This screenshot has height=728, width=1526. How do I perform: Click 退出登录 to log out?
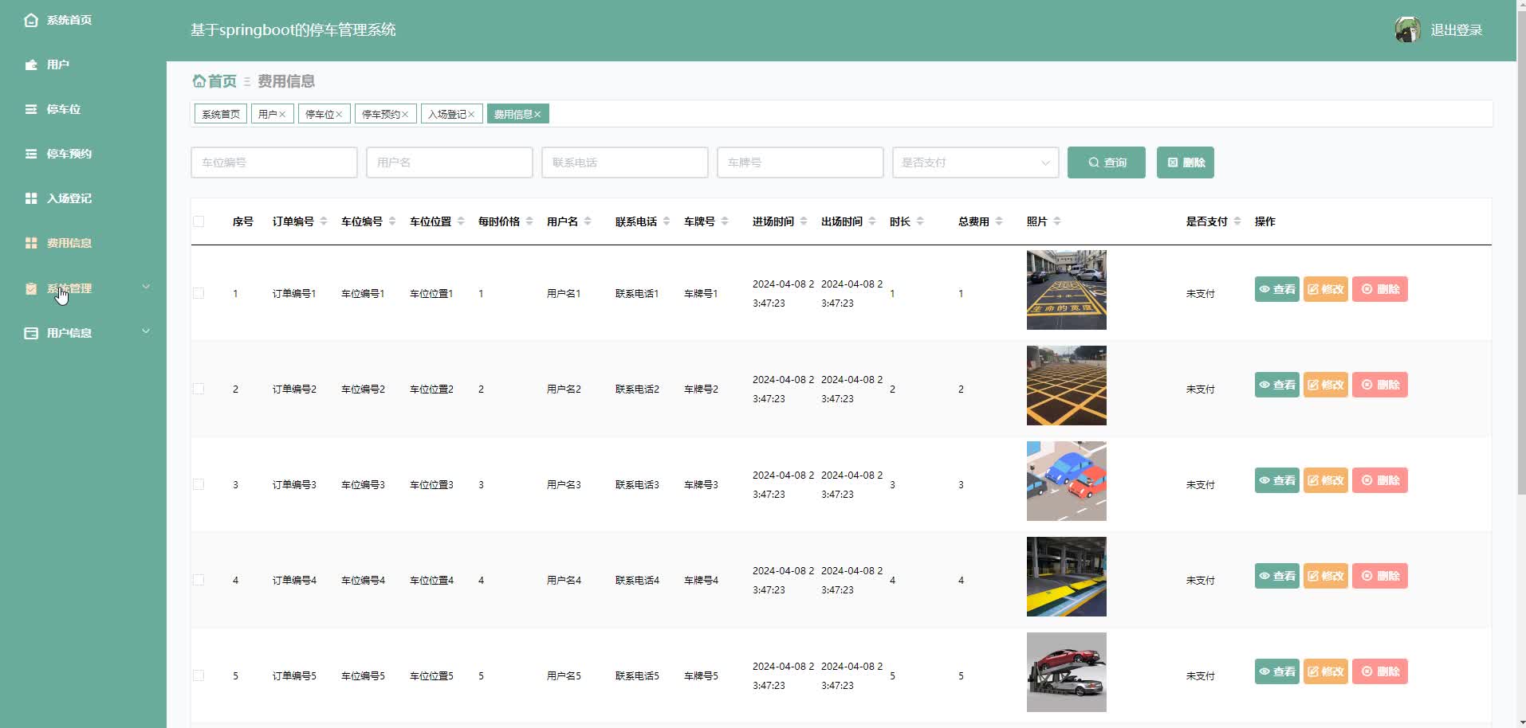[x=1457, y=30]
